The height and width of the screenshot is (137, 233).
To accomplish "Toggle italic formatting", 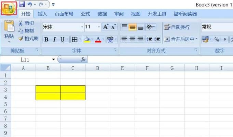I will point(55,39).
